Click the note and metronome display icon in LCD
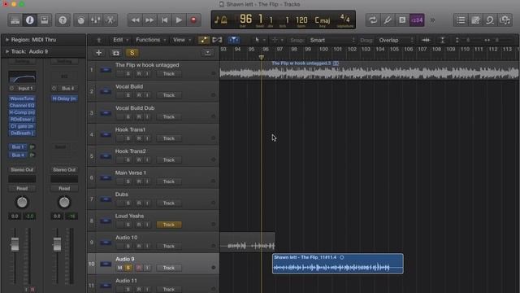The image size is (520, 293). point(221,20)
